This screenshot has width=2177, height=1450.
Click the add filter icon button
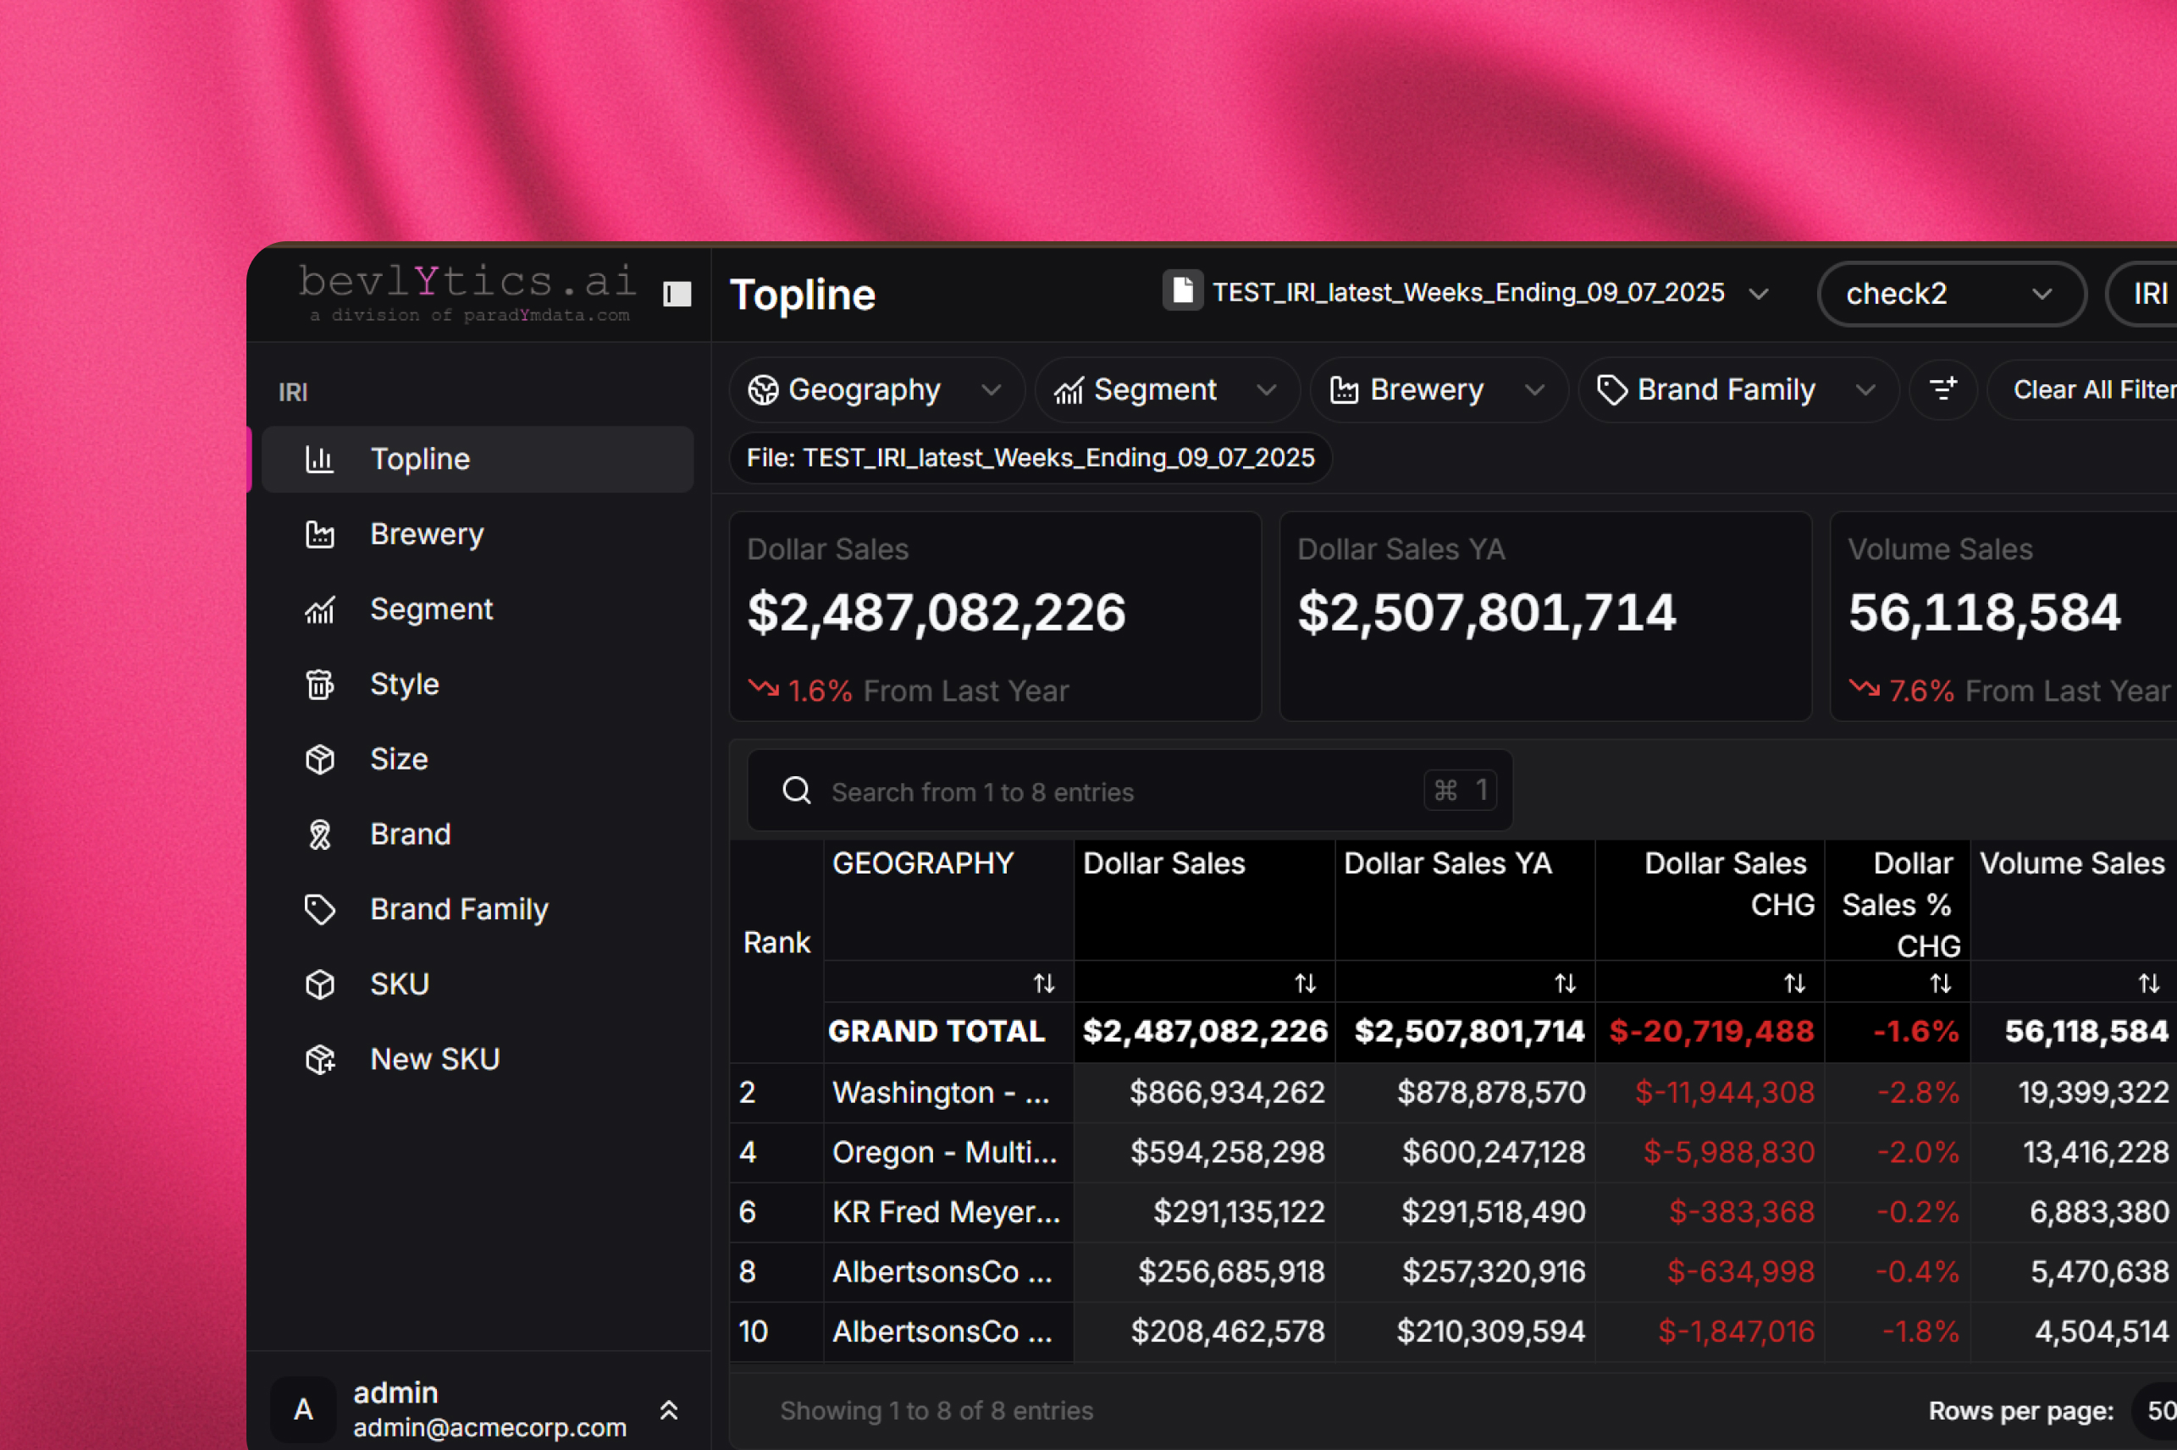[x=1943, y=389]
